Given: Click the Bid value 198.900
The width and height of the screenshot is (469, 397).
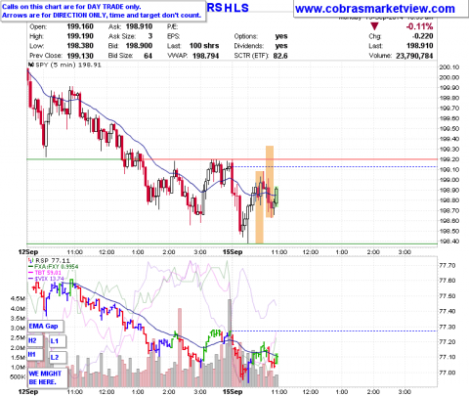Looking at the screenshot, I should 139,46.
